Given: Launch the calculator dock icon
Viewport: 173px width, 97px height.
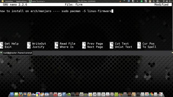Looking at the screenshot, I should [x=81, y=94].
